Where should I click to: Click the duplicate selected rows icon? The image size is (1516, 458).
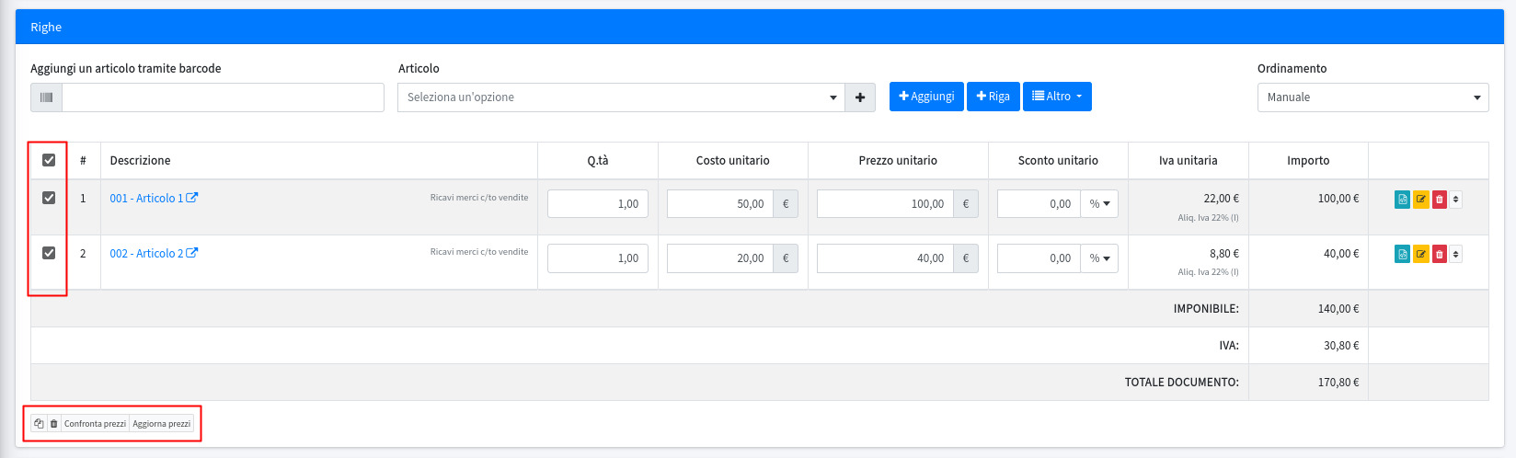39,424
